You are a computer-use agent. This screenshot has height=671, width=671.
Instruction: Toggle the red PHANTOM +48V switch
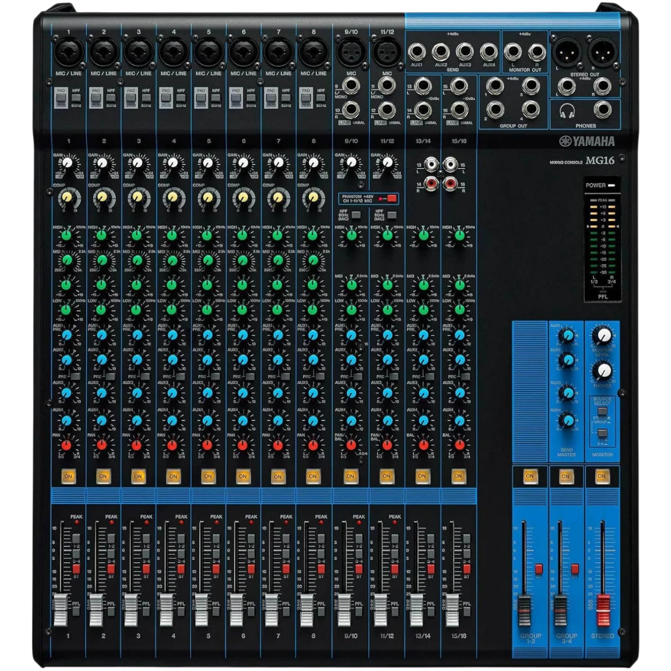coord(391,198)
